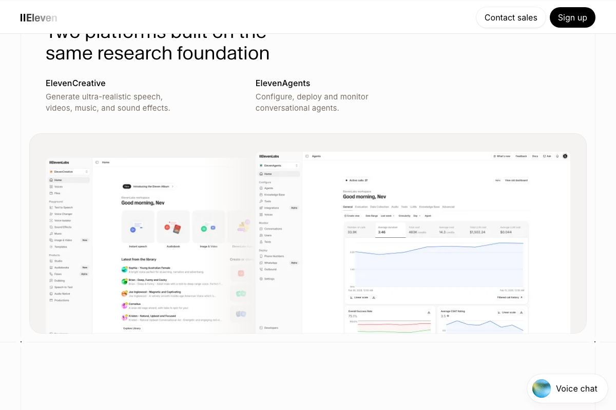The width and height of the screenshot is (616, 410).
Task: Open Integrations in the ElevenAgents sidebar
Action: click(279, 208)
